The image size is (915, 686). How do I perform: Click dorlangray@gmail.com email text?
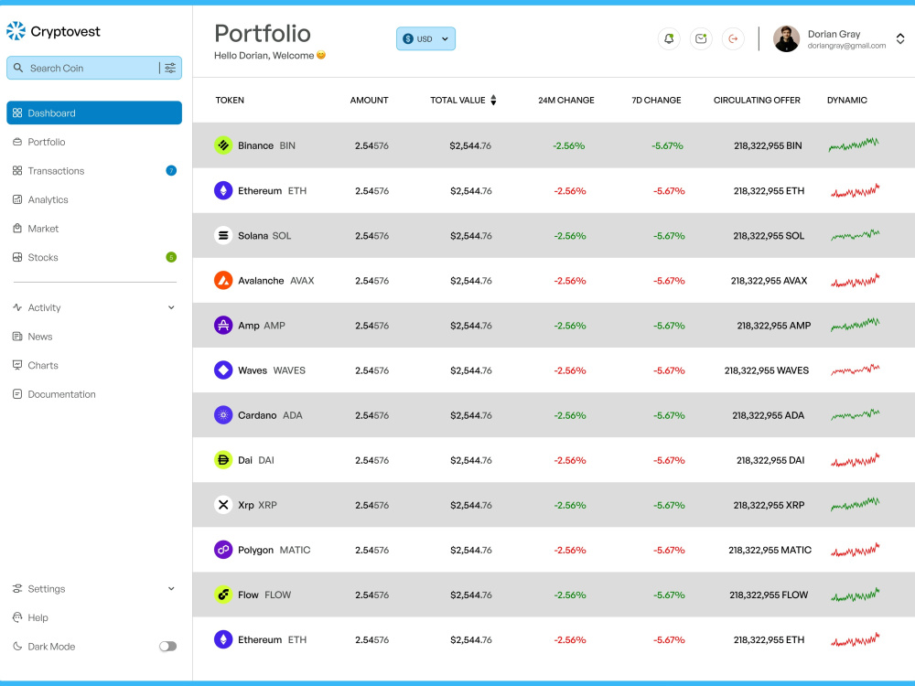846,46
